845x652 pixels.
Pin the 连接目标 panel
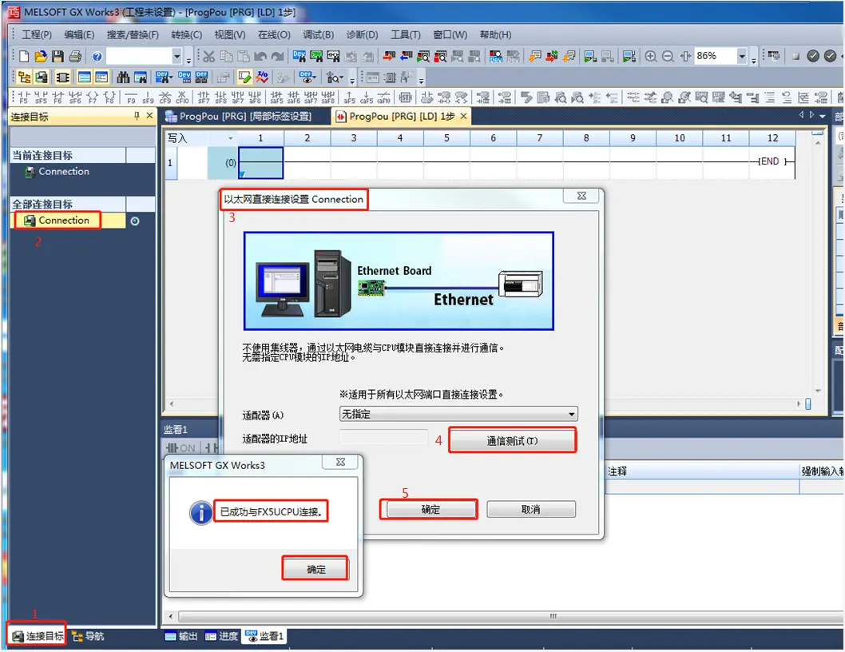(137, 117)
